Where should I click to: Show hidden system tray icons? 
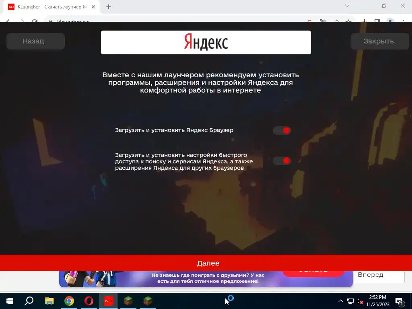pyautogui.click(x=340, y=301)
